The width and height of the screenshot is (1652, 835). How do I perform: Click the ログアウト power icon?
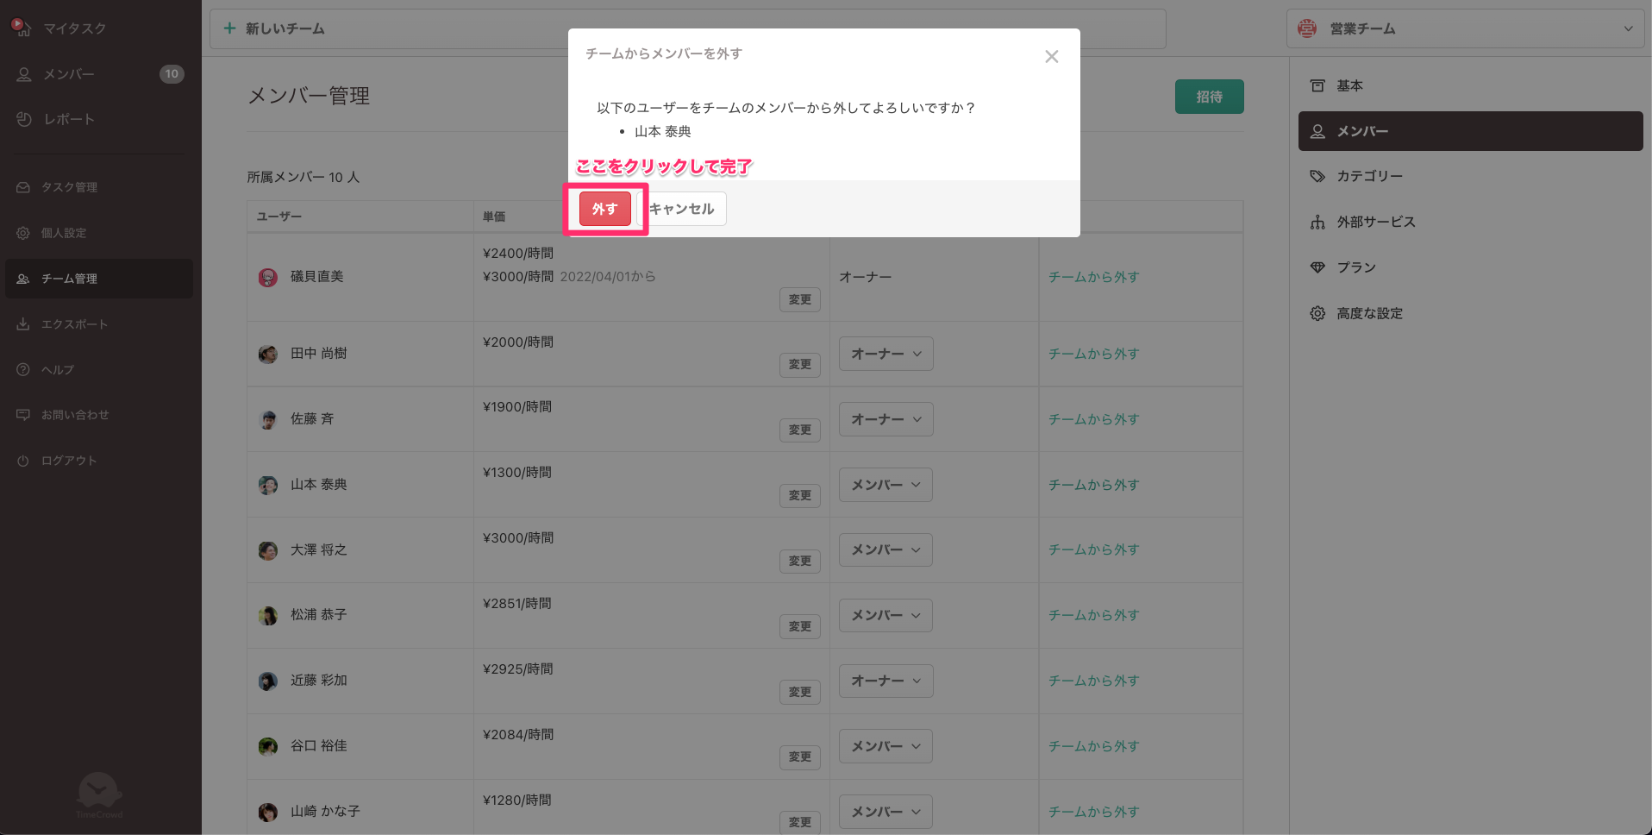point(23,461)
